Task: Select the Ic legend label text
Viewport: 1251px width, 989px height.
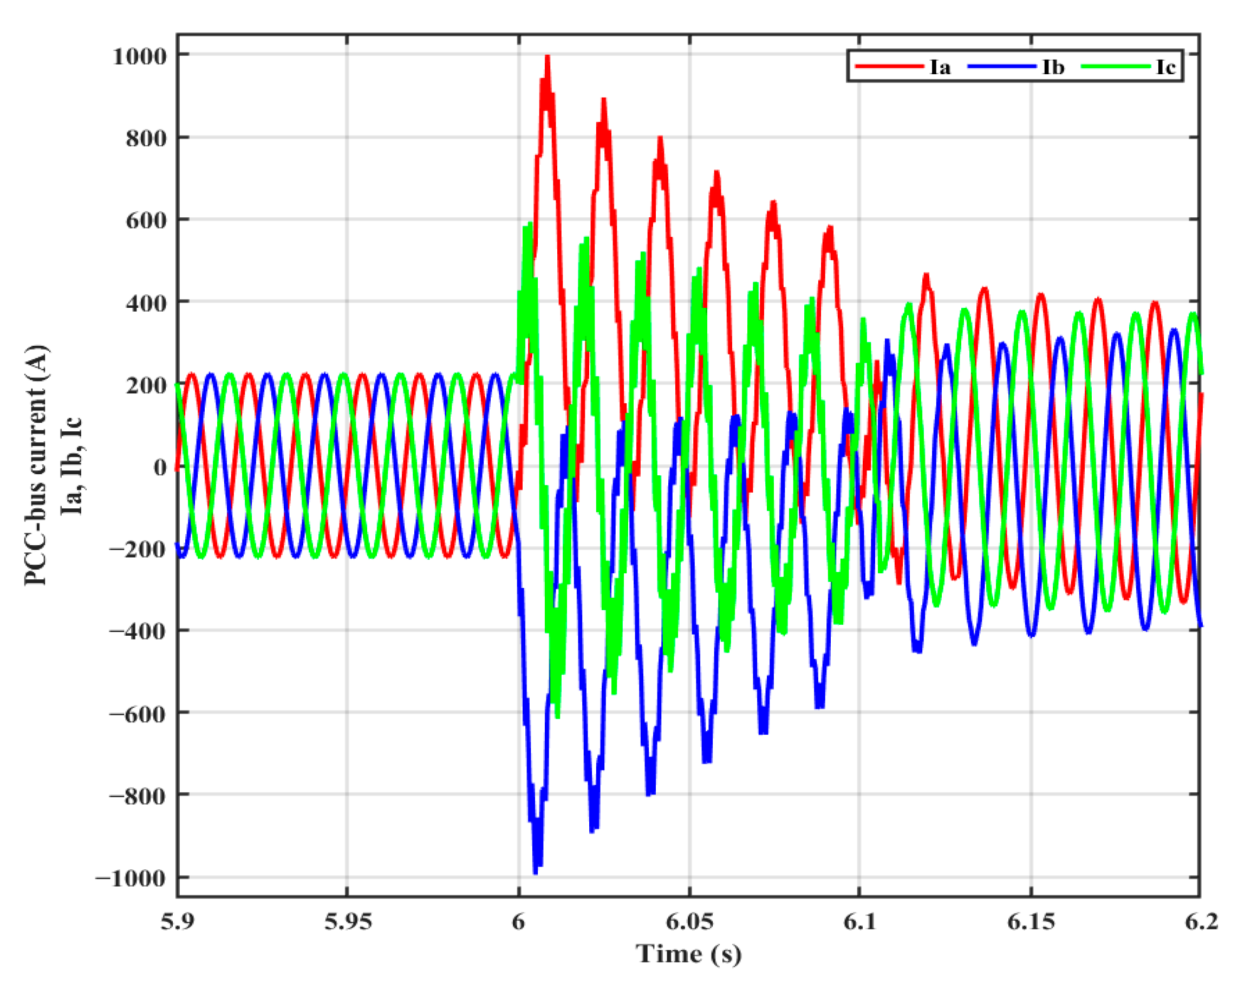Action: click(1165, 68)
